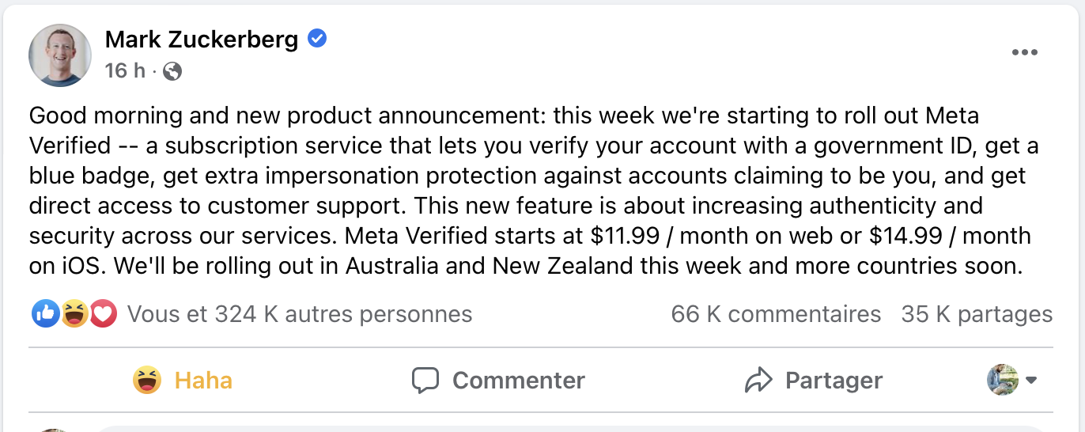Expand the comment-as profile selector arrow

[x=1031, y=381]
